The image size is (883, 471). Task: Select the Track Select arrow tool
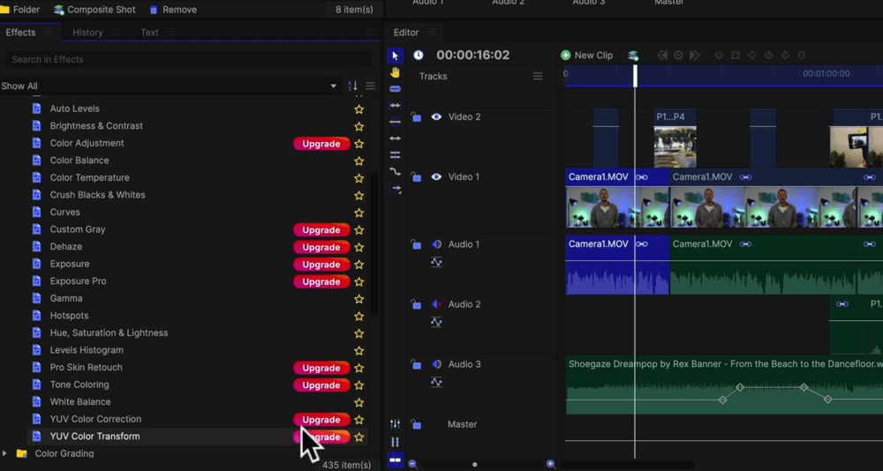pyautogui.click(x=395, y=189)
